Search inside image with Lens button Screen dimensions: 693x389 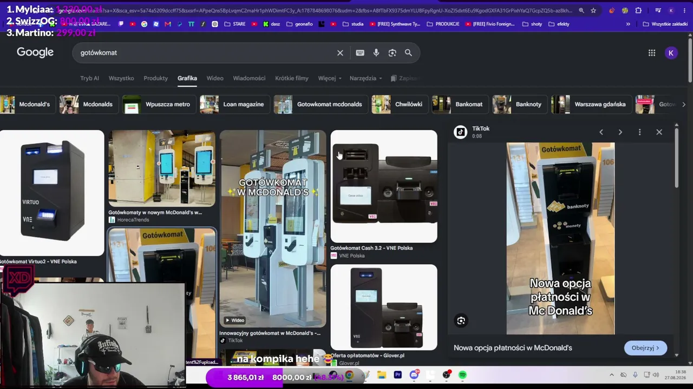(461, 320)
